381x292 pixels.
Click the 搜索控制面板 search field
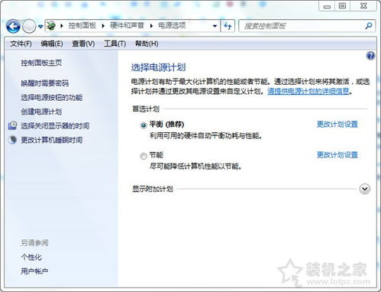[303, 26]
